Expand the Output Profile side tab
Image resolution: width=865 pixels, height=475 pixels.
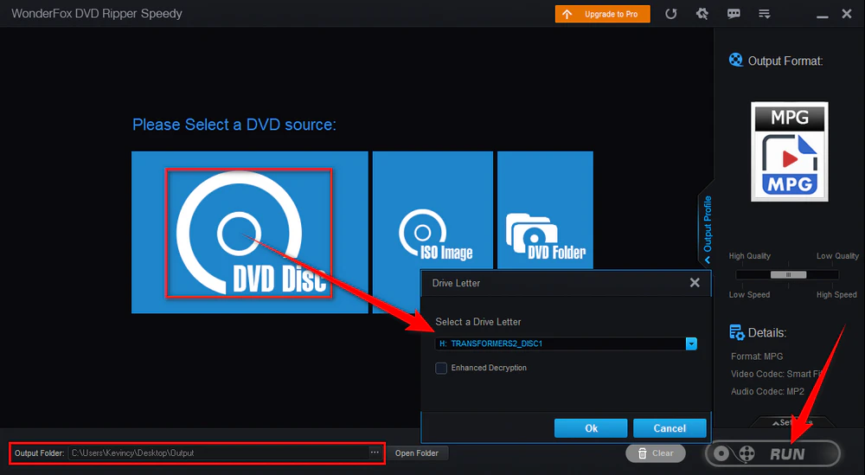tap(707, 229)
